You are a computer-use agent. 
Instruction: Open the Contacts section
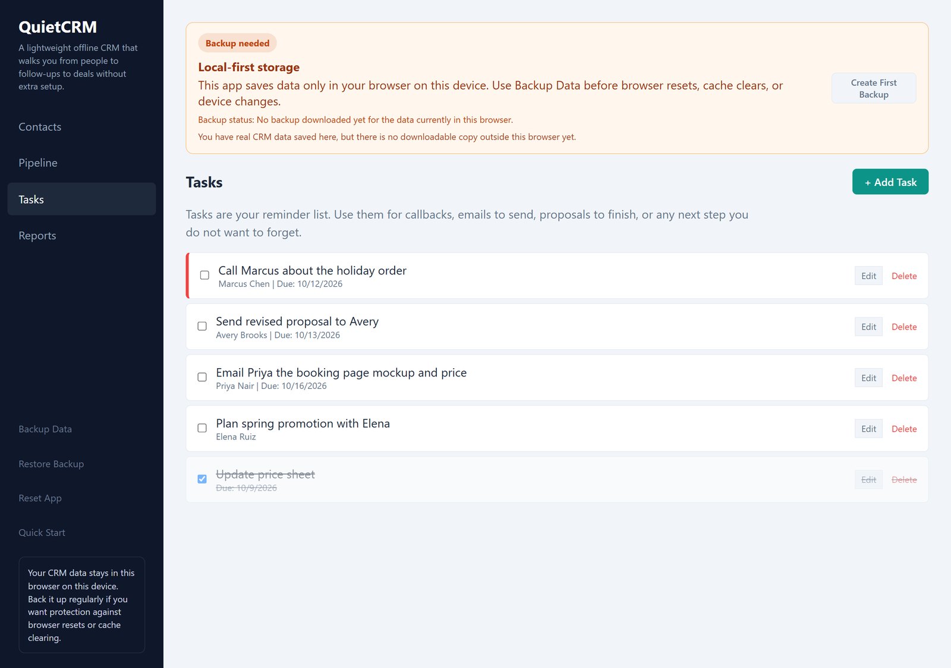coord(81,127)
